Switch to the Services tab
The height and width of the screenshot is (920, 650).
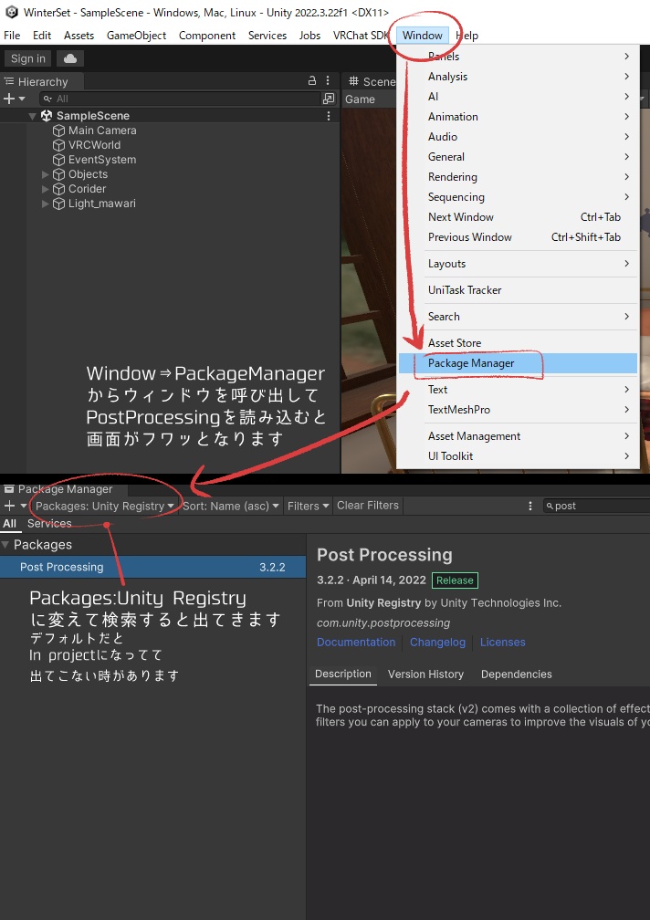point(49,523)
